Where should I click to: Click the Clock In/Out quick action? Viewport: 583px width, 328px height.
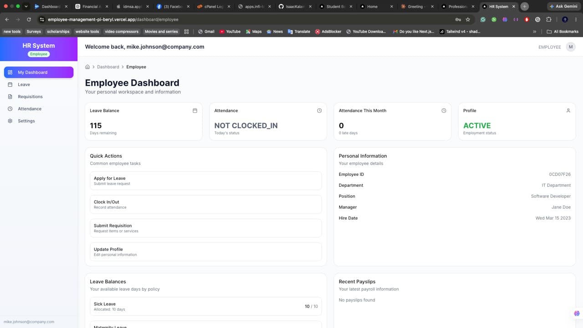pyautogui.click(x=206, y=205)
